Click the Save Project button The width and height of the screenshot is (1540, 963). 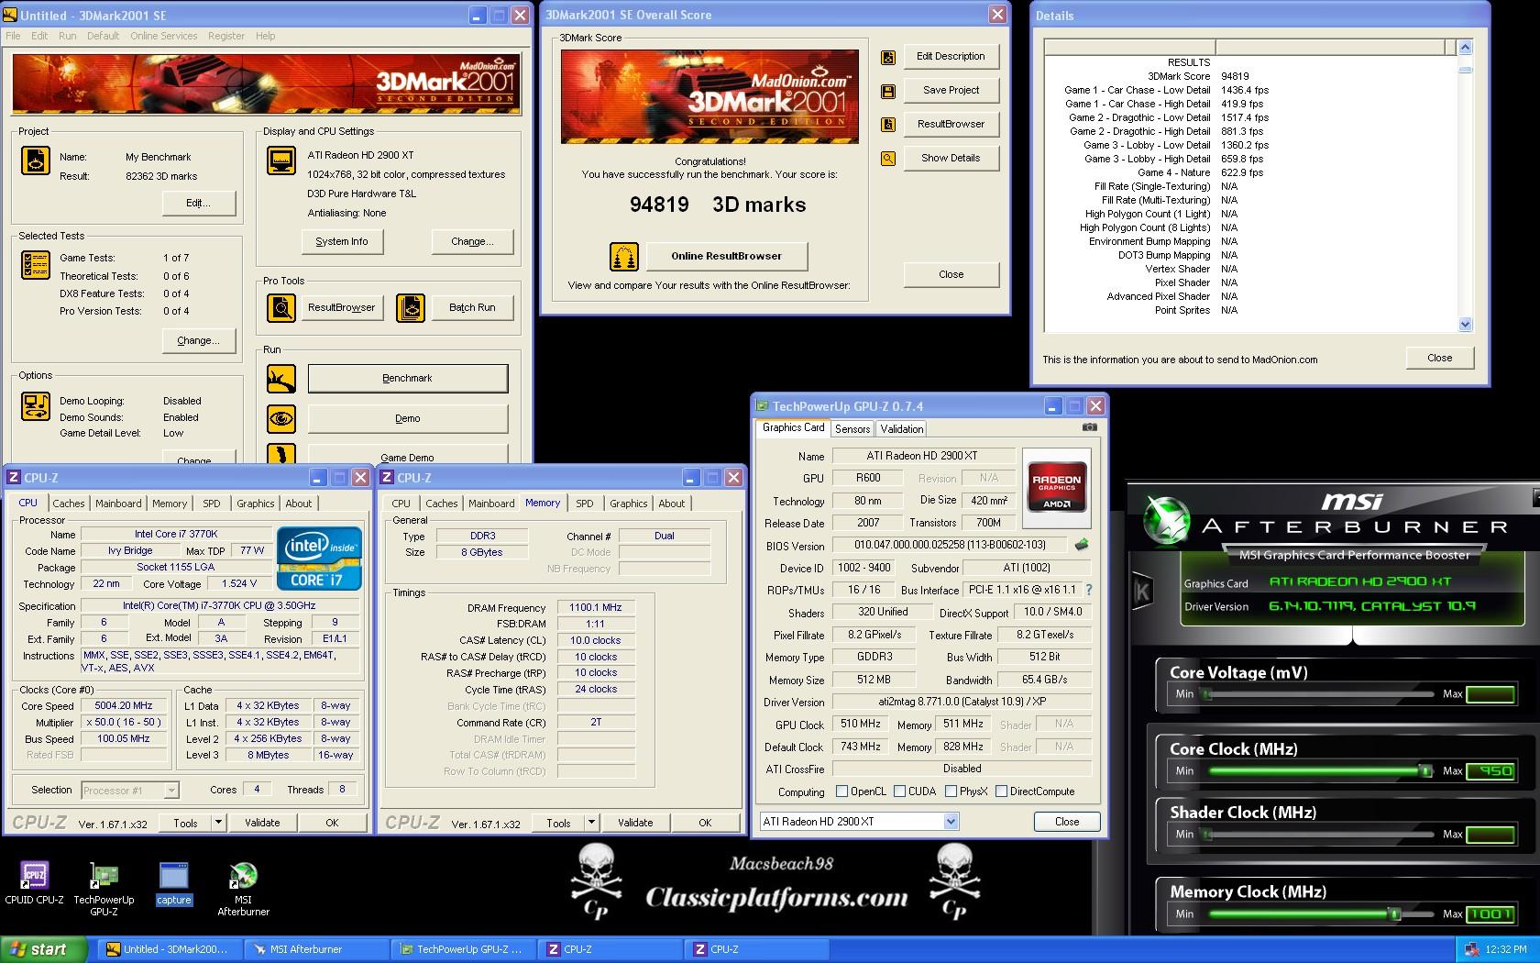click(x=951, y=90)
